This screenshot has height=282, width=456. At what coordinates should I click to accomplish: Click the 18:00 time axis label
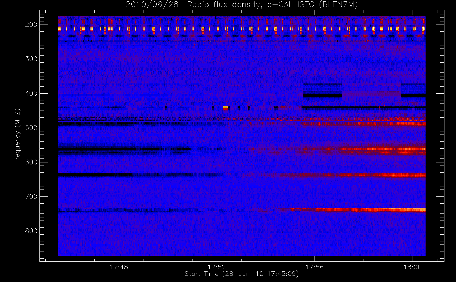[x=413, y=267]
